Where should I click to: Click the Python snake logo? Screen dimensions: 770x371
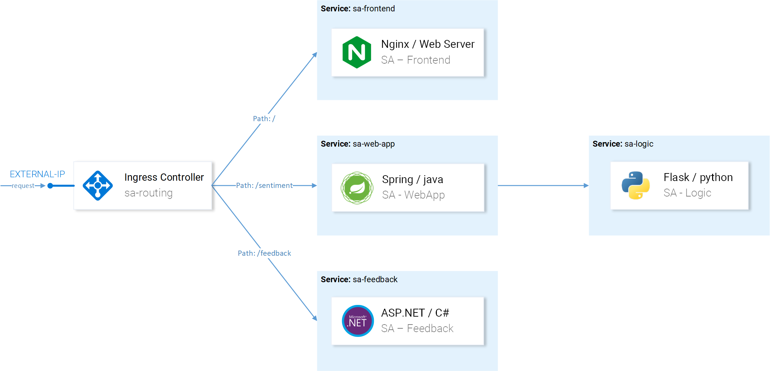pyautogui.click(x=636, y=185)
